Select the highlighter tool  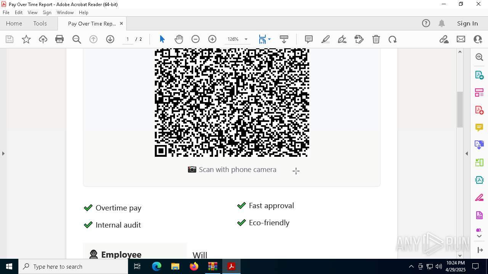(x=326, y=39)
